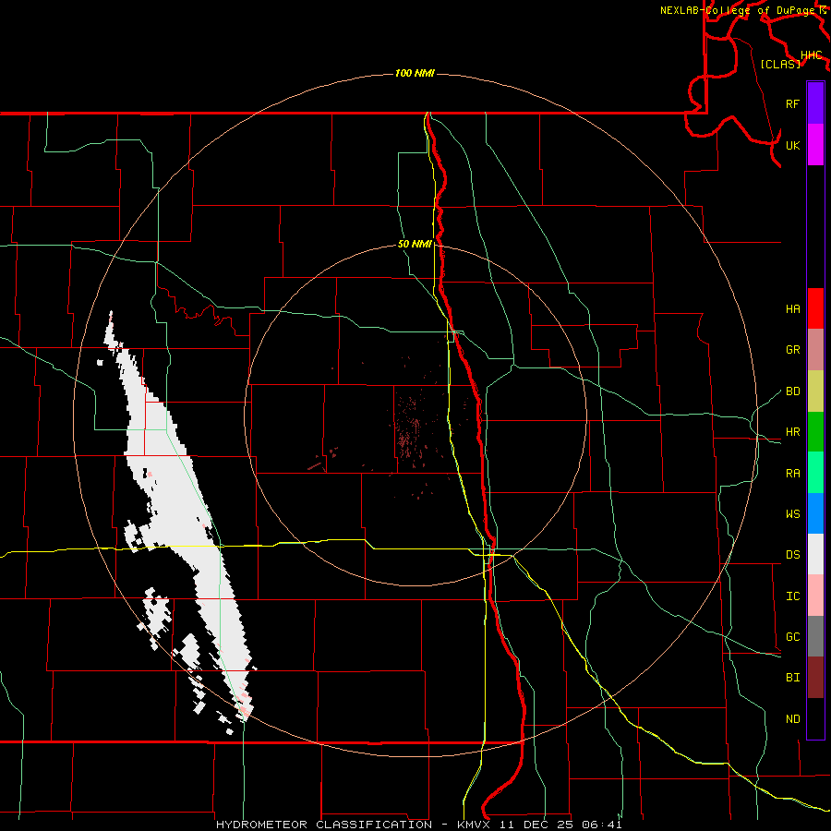The image size is (831, 831).
Task: Click the HA legend label
Action: tap(792, 309)
